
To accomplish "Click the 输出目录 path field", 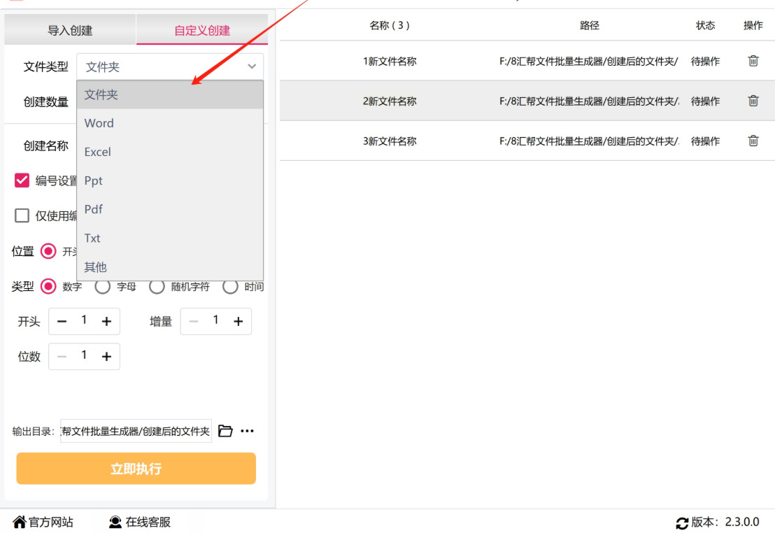I will [136, 431].
